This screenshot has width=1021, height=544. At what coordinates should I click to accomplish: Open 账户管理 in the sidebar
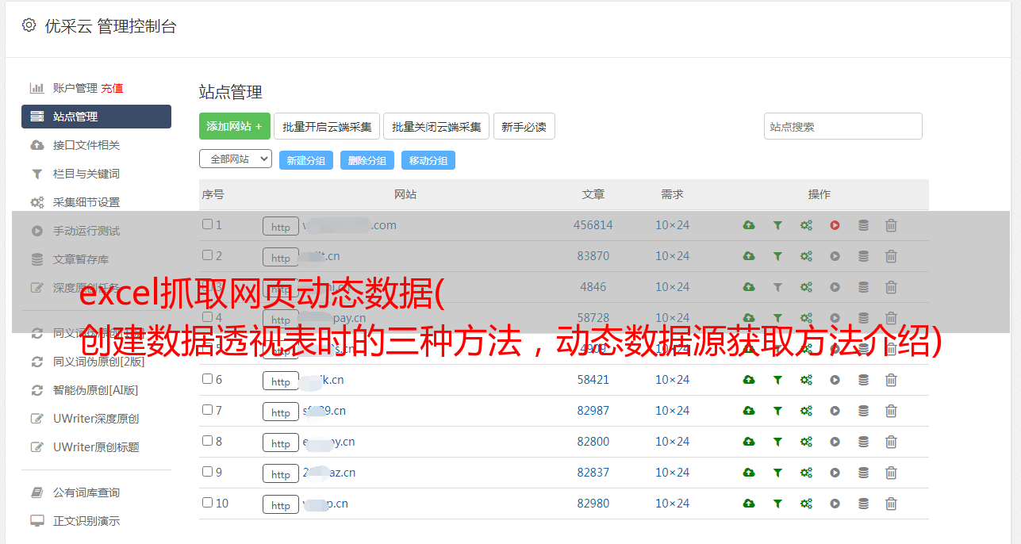(x=75, y=88)
